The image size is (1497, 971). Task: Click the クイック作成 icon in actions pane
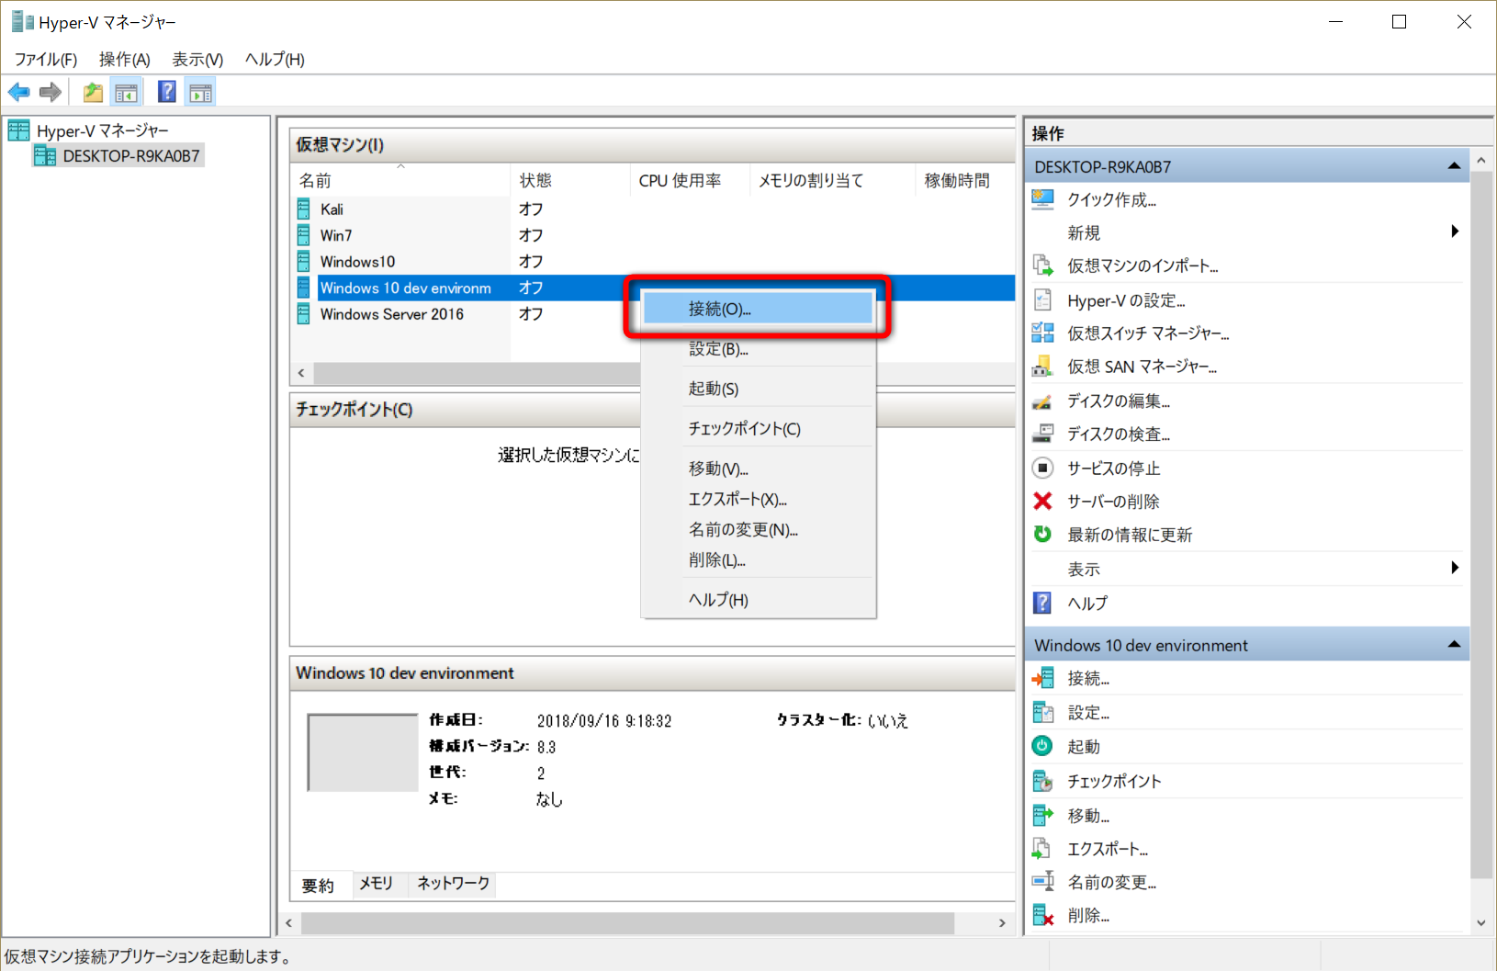coord(1042,199)
